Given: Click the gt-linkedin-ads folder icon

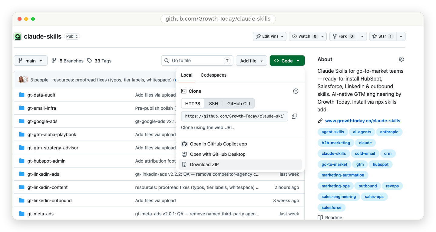Looking at the screenshot, I should (x=22, y=174).
